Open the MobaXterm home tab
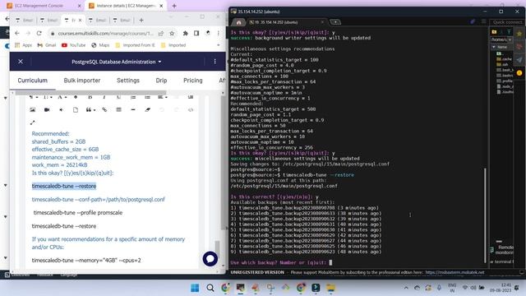Image resolution: width=526 pixels, height=296 pixels. pyautogui.click(x=238, y=22)
